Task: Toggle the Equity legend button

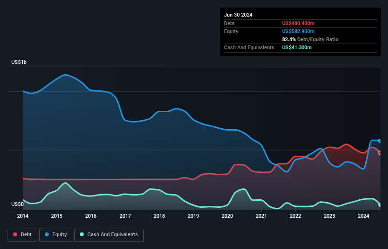Action: [56, 235]
